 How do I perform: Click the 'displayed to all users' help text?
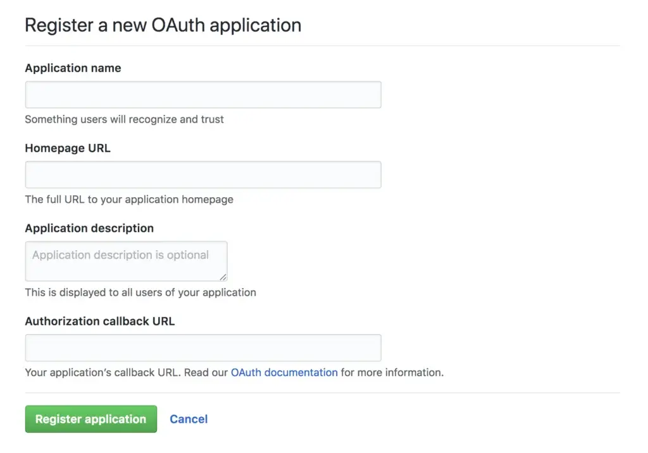[140, 293]
